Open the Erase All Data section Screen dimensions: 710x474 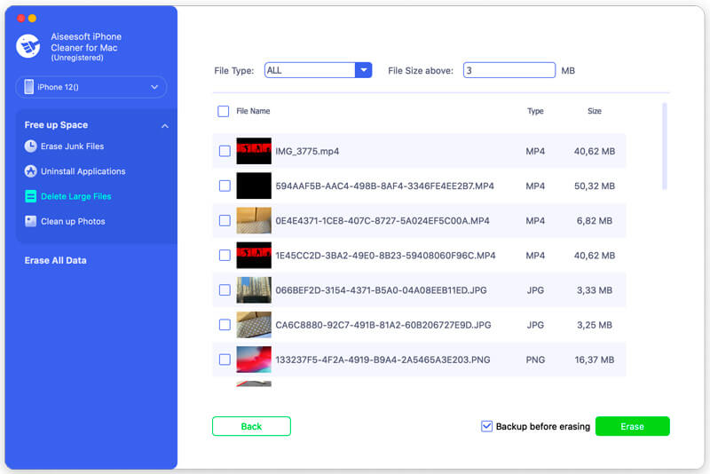click(55, 260)
